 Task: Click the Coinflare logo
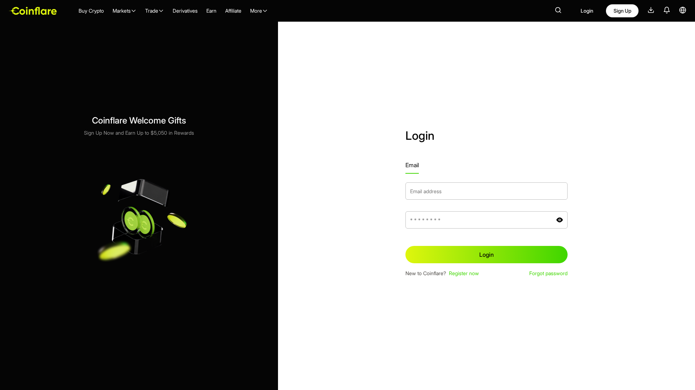(33, 11)
